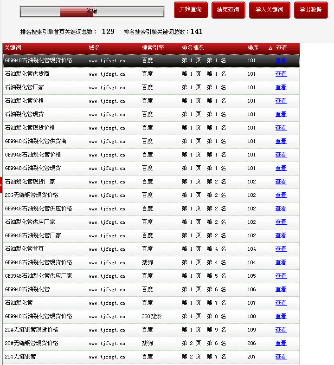Toggle the sort direction triangle icon
The width and height of the screenshot is (334, 365).
[x=270, y=48]
